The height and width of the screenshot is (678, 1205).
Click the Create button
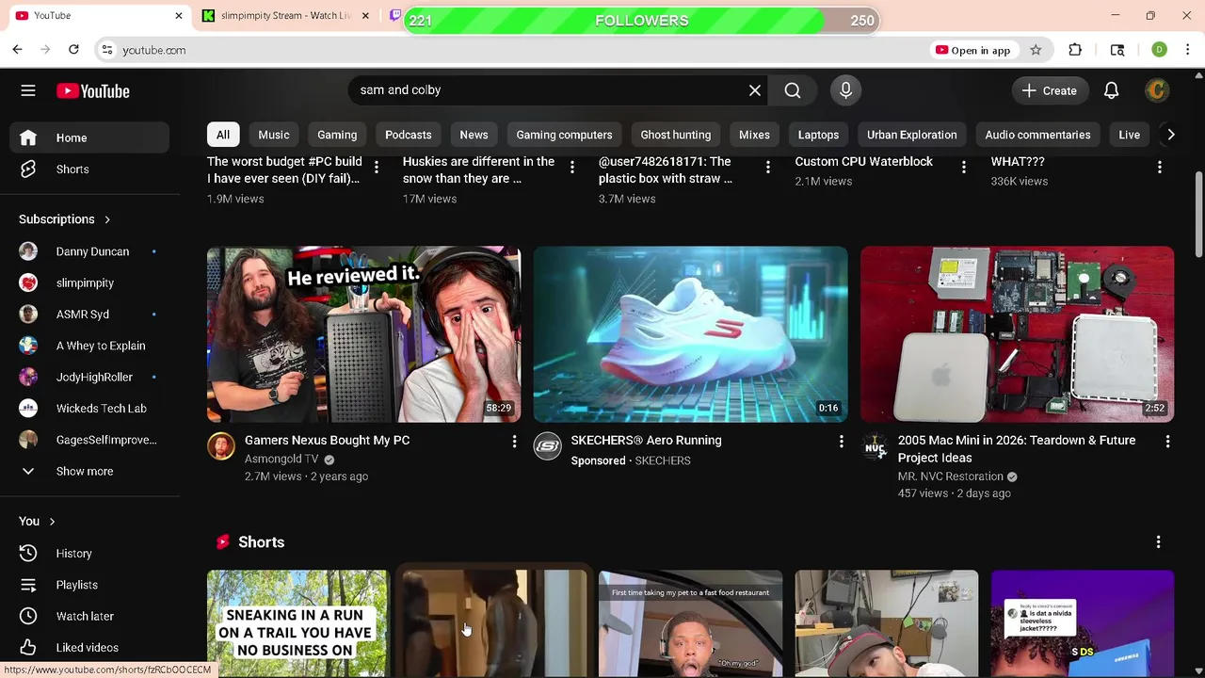pos(1050,90)
